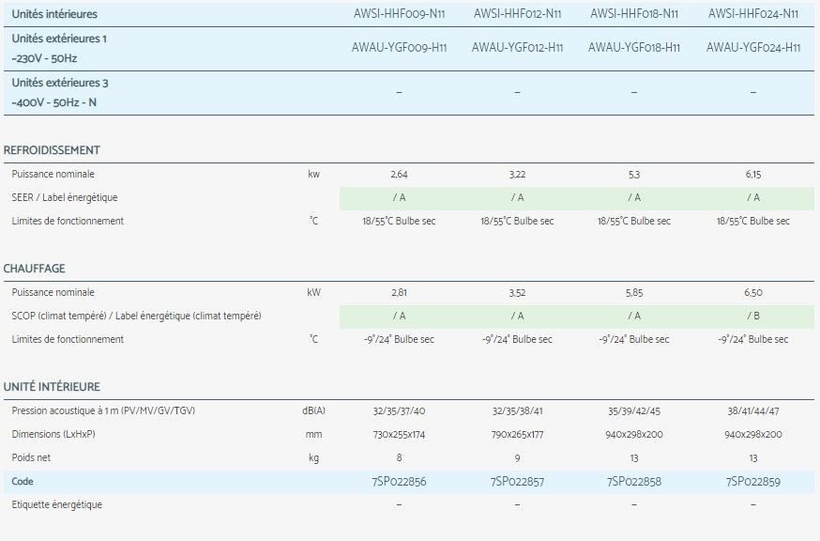
Task: Select the UNITÉ INTÉRIEURE section heading
Action: click(x=53, y=387)
